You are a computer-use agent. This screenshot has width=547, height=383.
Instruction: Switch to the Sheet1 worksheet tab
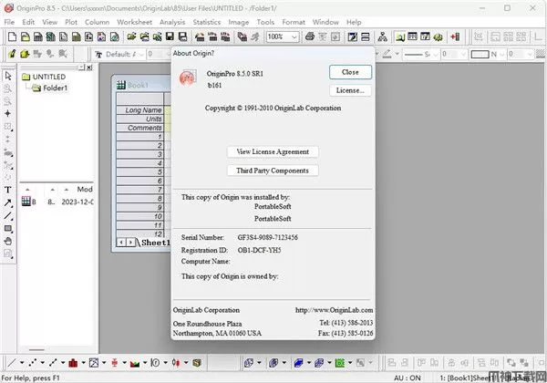point(154,243)
